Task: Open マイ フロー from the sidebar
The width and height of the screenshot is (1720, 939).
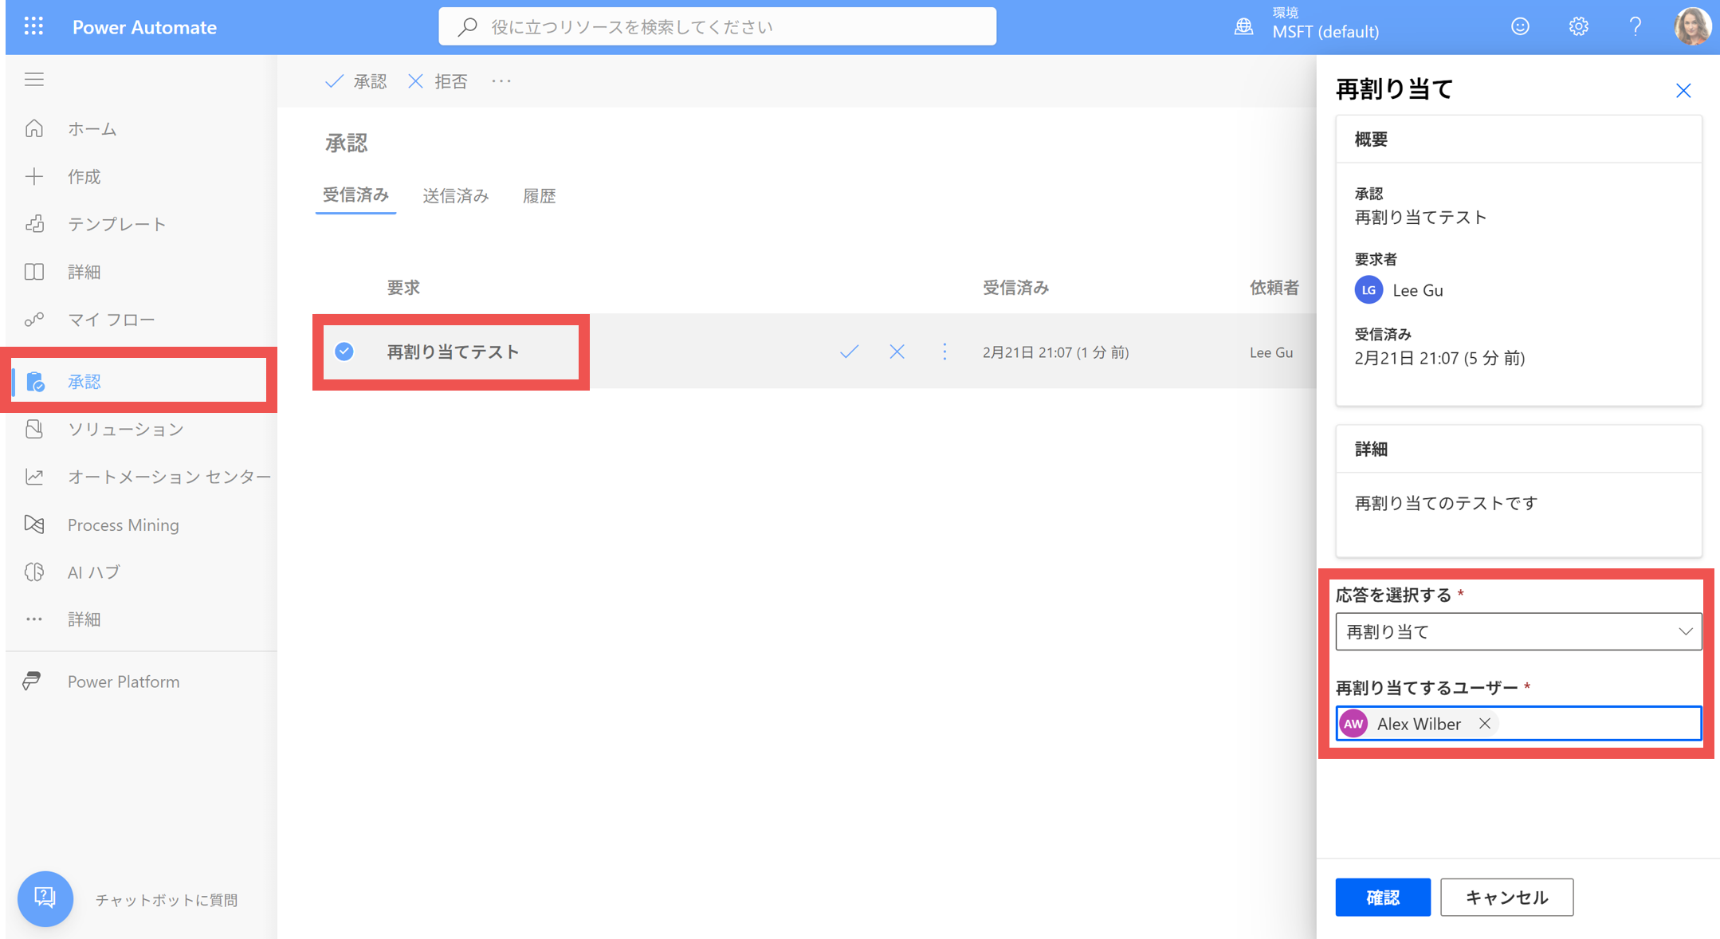Action: pyautogui.click(x=112, y=319)
